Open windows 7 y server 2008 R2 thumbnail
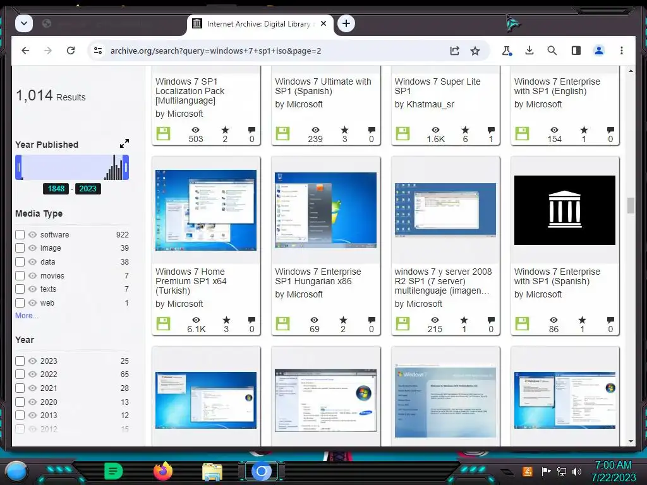The image size is (647, 485). (x=445, y=211)
